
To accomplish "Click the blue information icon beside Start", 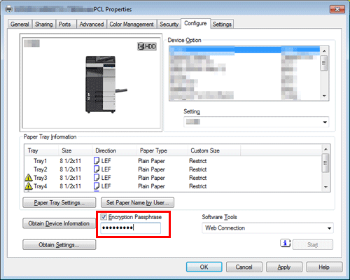I will (x=285, y=244).
